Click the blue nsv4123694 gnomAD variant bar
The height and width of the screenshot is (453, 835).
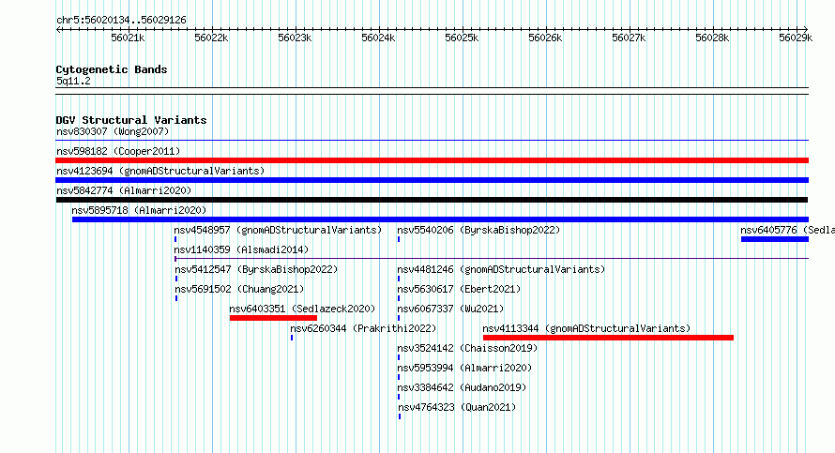[432, 180]
